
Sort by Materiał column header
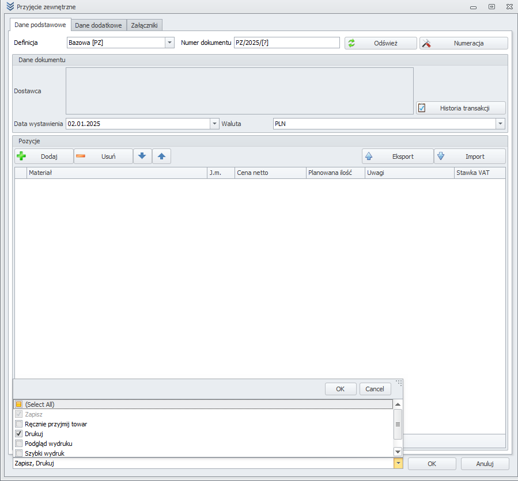point(117,173)
